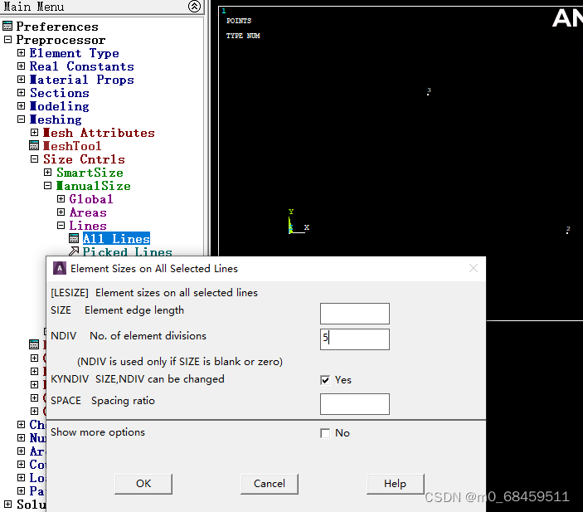Collapse the Main Menu panel chevron

pos(194,6)
